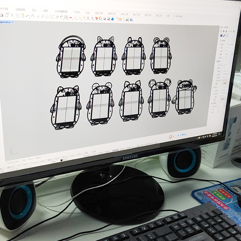The height and width of the screenshot is (241, 241).
Task: Select the headphone bear design in viewport
Action: (71, 56)
